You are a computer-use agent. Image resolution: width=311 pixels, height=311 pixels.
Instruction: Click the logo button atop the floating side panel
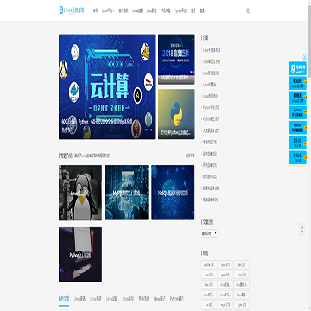pyautogui.click(x=298, y=68)
